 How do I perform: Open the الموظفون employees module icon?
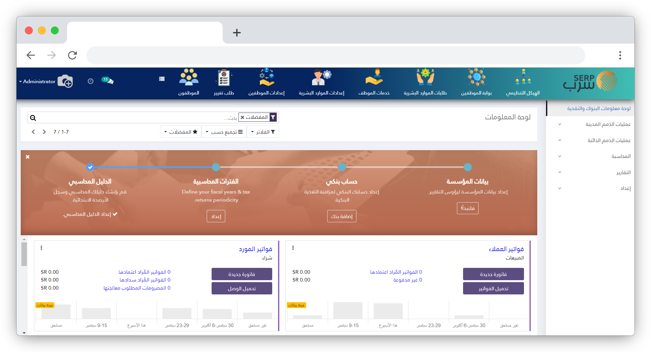tap(189, 78)
